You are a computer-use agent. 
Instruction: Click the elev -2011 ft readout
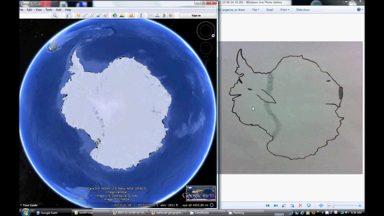pyautogui.click(x=169, y=205)
